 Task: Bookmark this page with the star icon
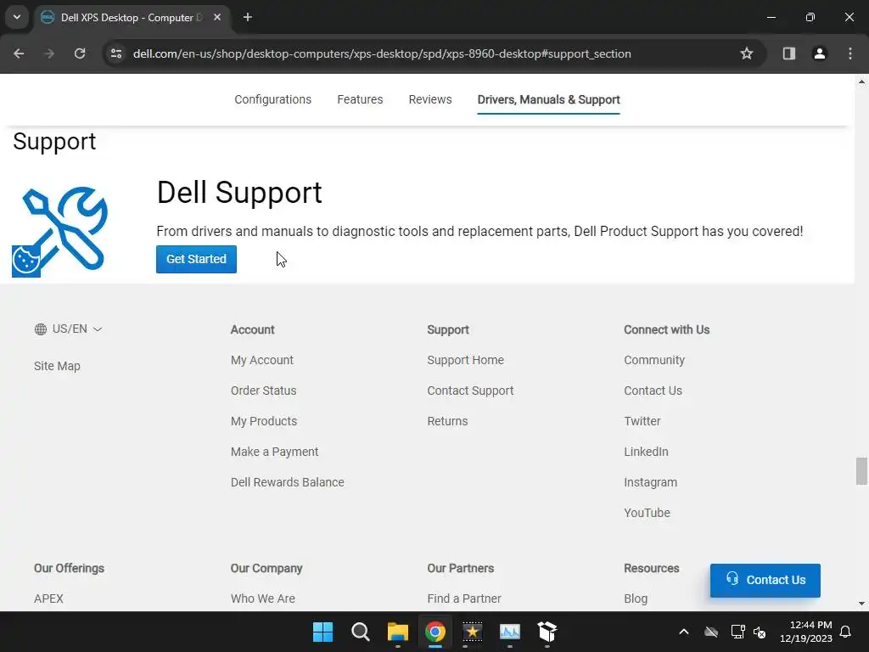(x=747, y=53)
